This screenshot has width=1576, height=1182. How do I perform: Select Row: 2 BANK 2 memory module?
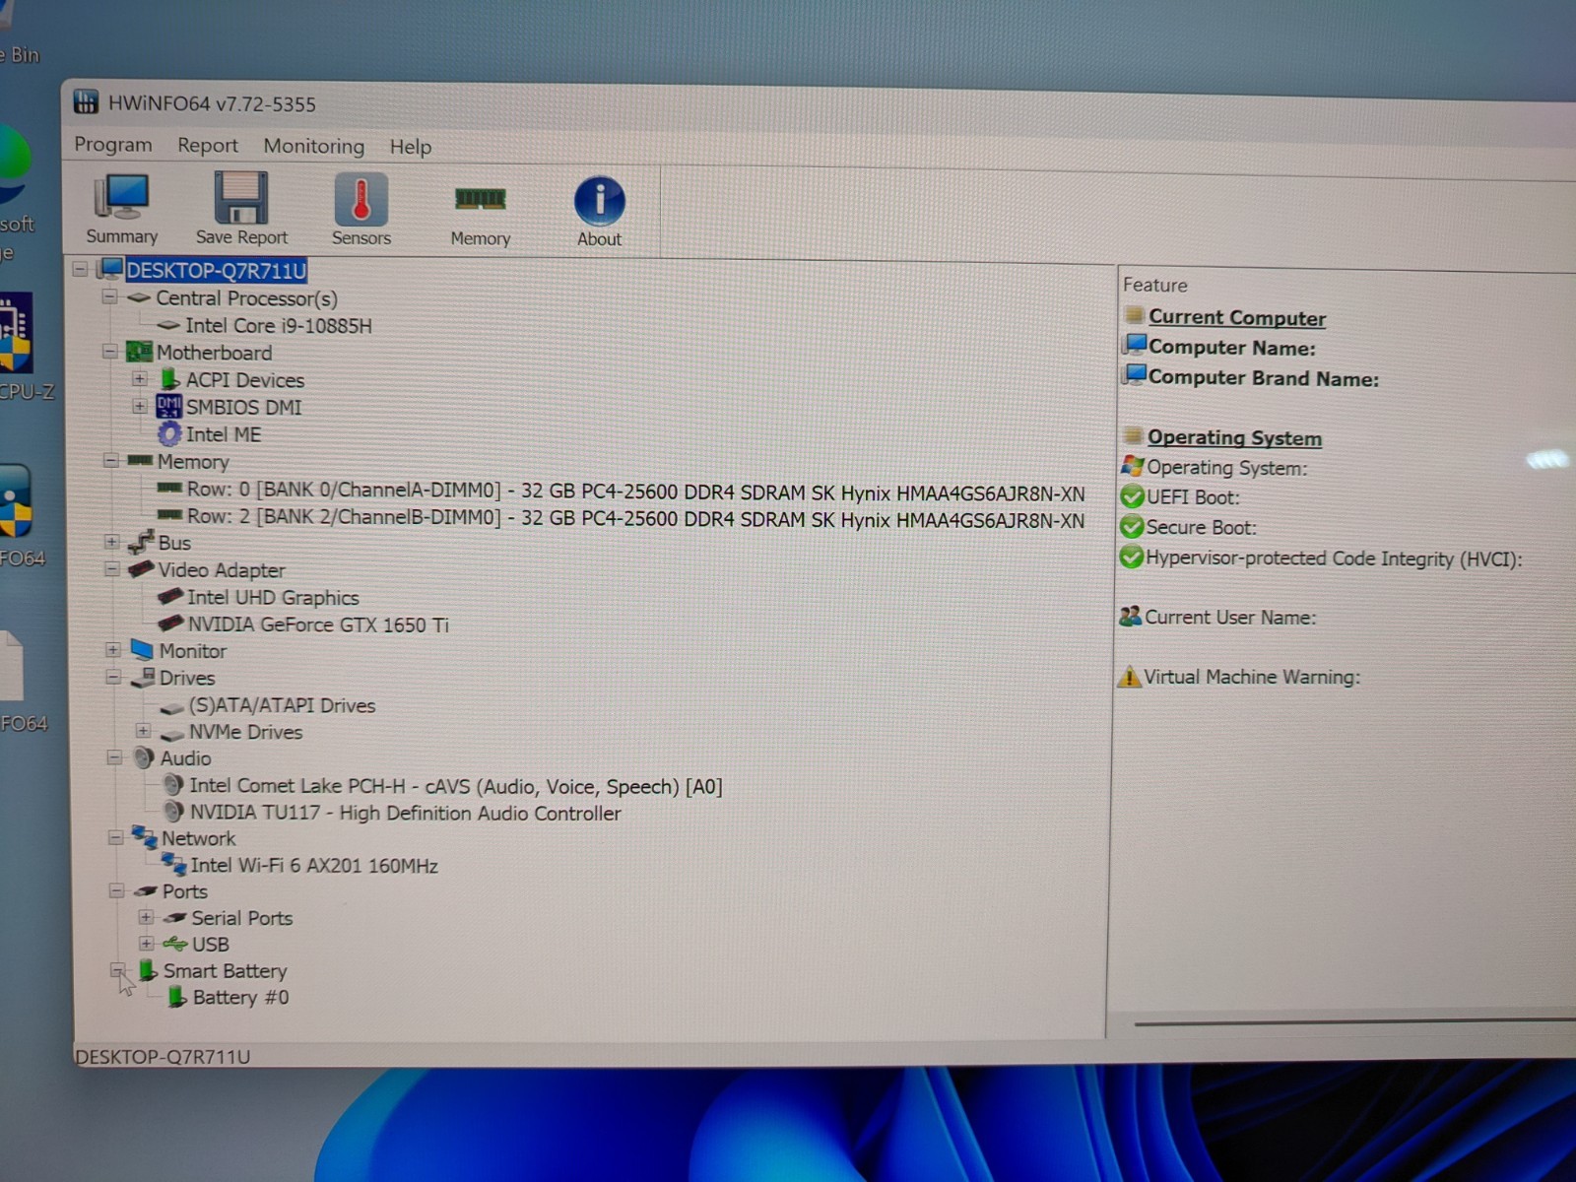pos(635,518)
